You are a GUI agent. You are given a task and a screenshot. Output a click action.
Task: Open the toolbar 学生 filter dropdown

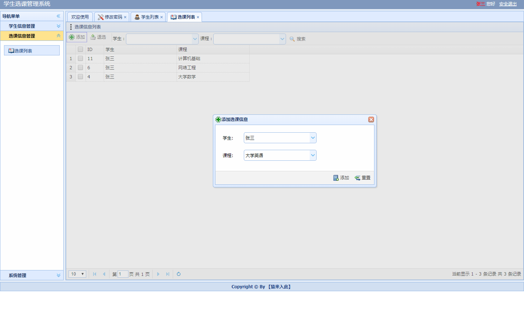[195, 39]
